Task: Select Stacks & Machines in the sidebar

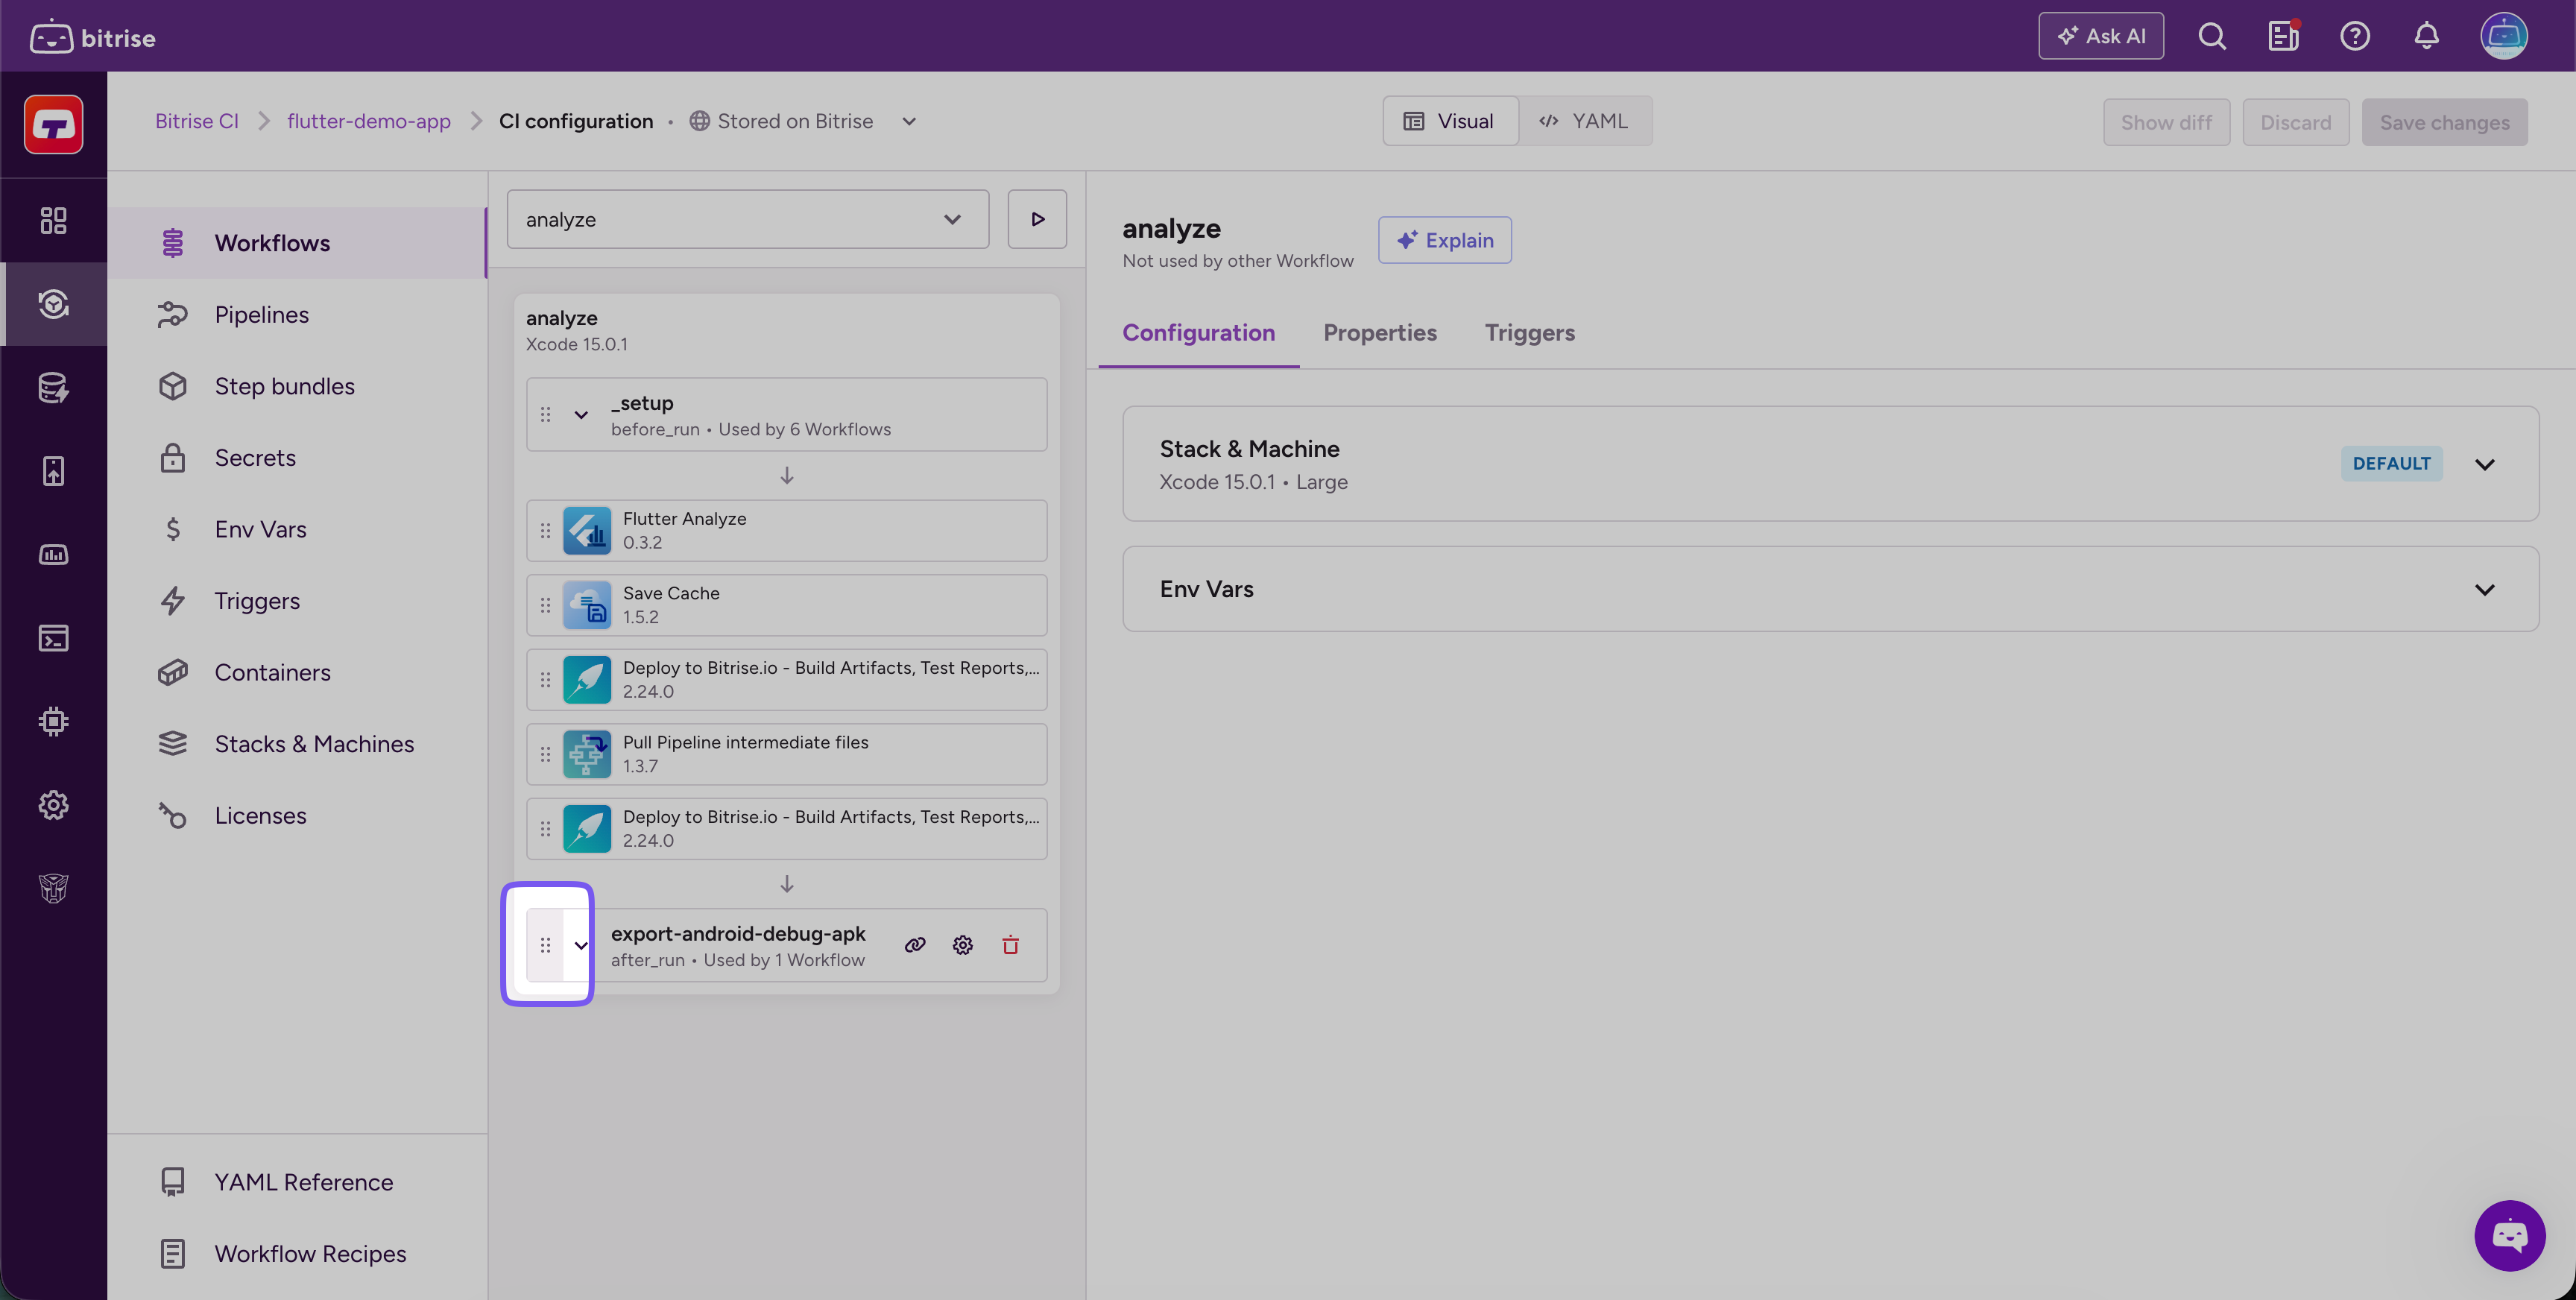Action: 297,744
